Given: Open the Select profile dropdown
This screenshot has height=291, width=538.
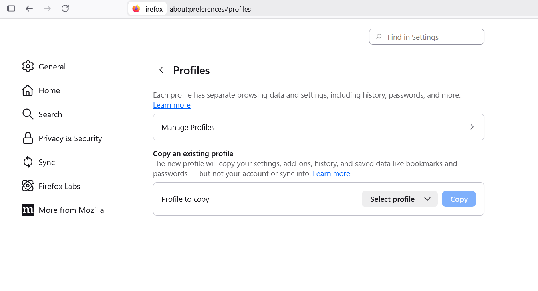Looking at the screenshot, I should (x=399, y=199).
